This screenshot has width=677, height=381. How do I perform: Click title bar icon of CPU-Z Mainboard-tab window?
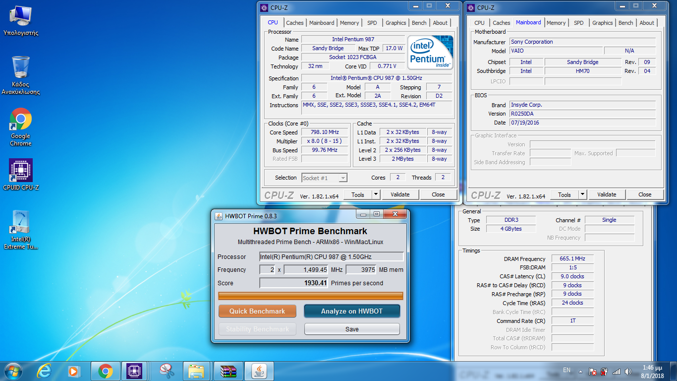coord(471,7)
